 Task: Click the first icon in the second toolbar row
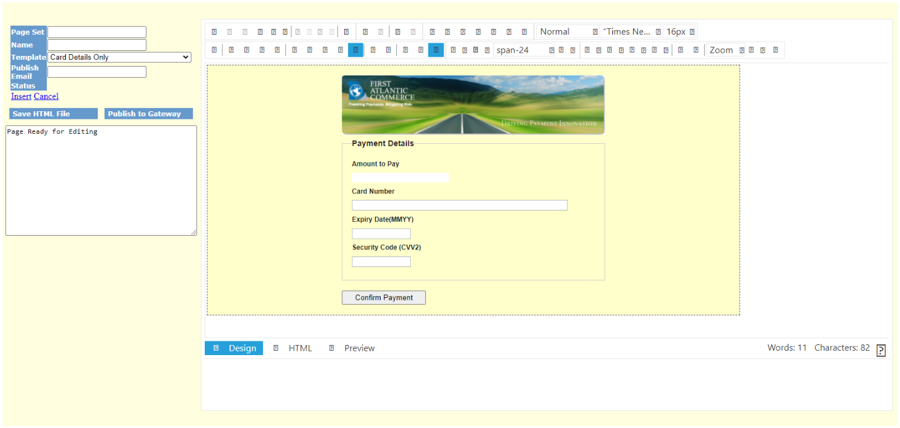tap(214, 50)
